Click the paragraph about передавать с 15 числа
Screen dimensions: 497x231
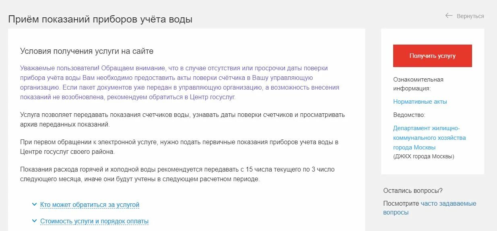177,174
